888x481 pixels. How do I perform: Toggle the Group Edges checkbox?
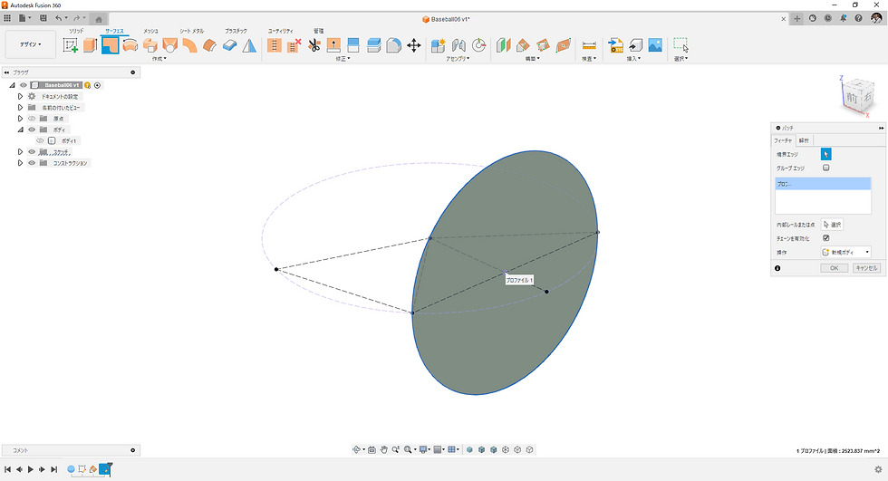pyautogui.click(x=825, y=168)
